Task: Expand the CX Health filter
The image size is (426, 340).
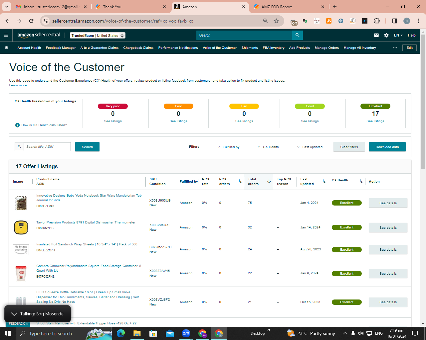Action: pyautogui.click(x=268, y=147)
